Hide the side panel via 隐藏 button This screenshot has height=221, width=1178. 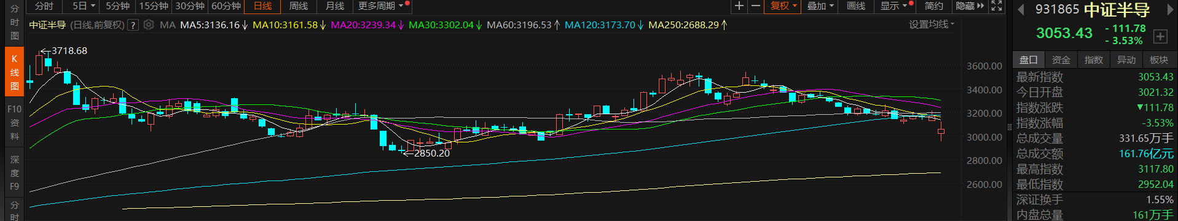click(970, 6)
